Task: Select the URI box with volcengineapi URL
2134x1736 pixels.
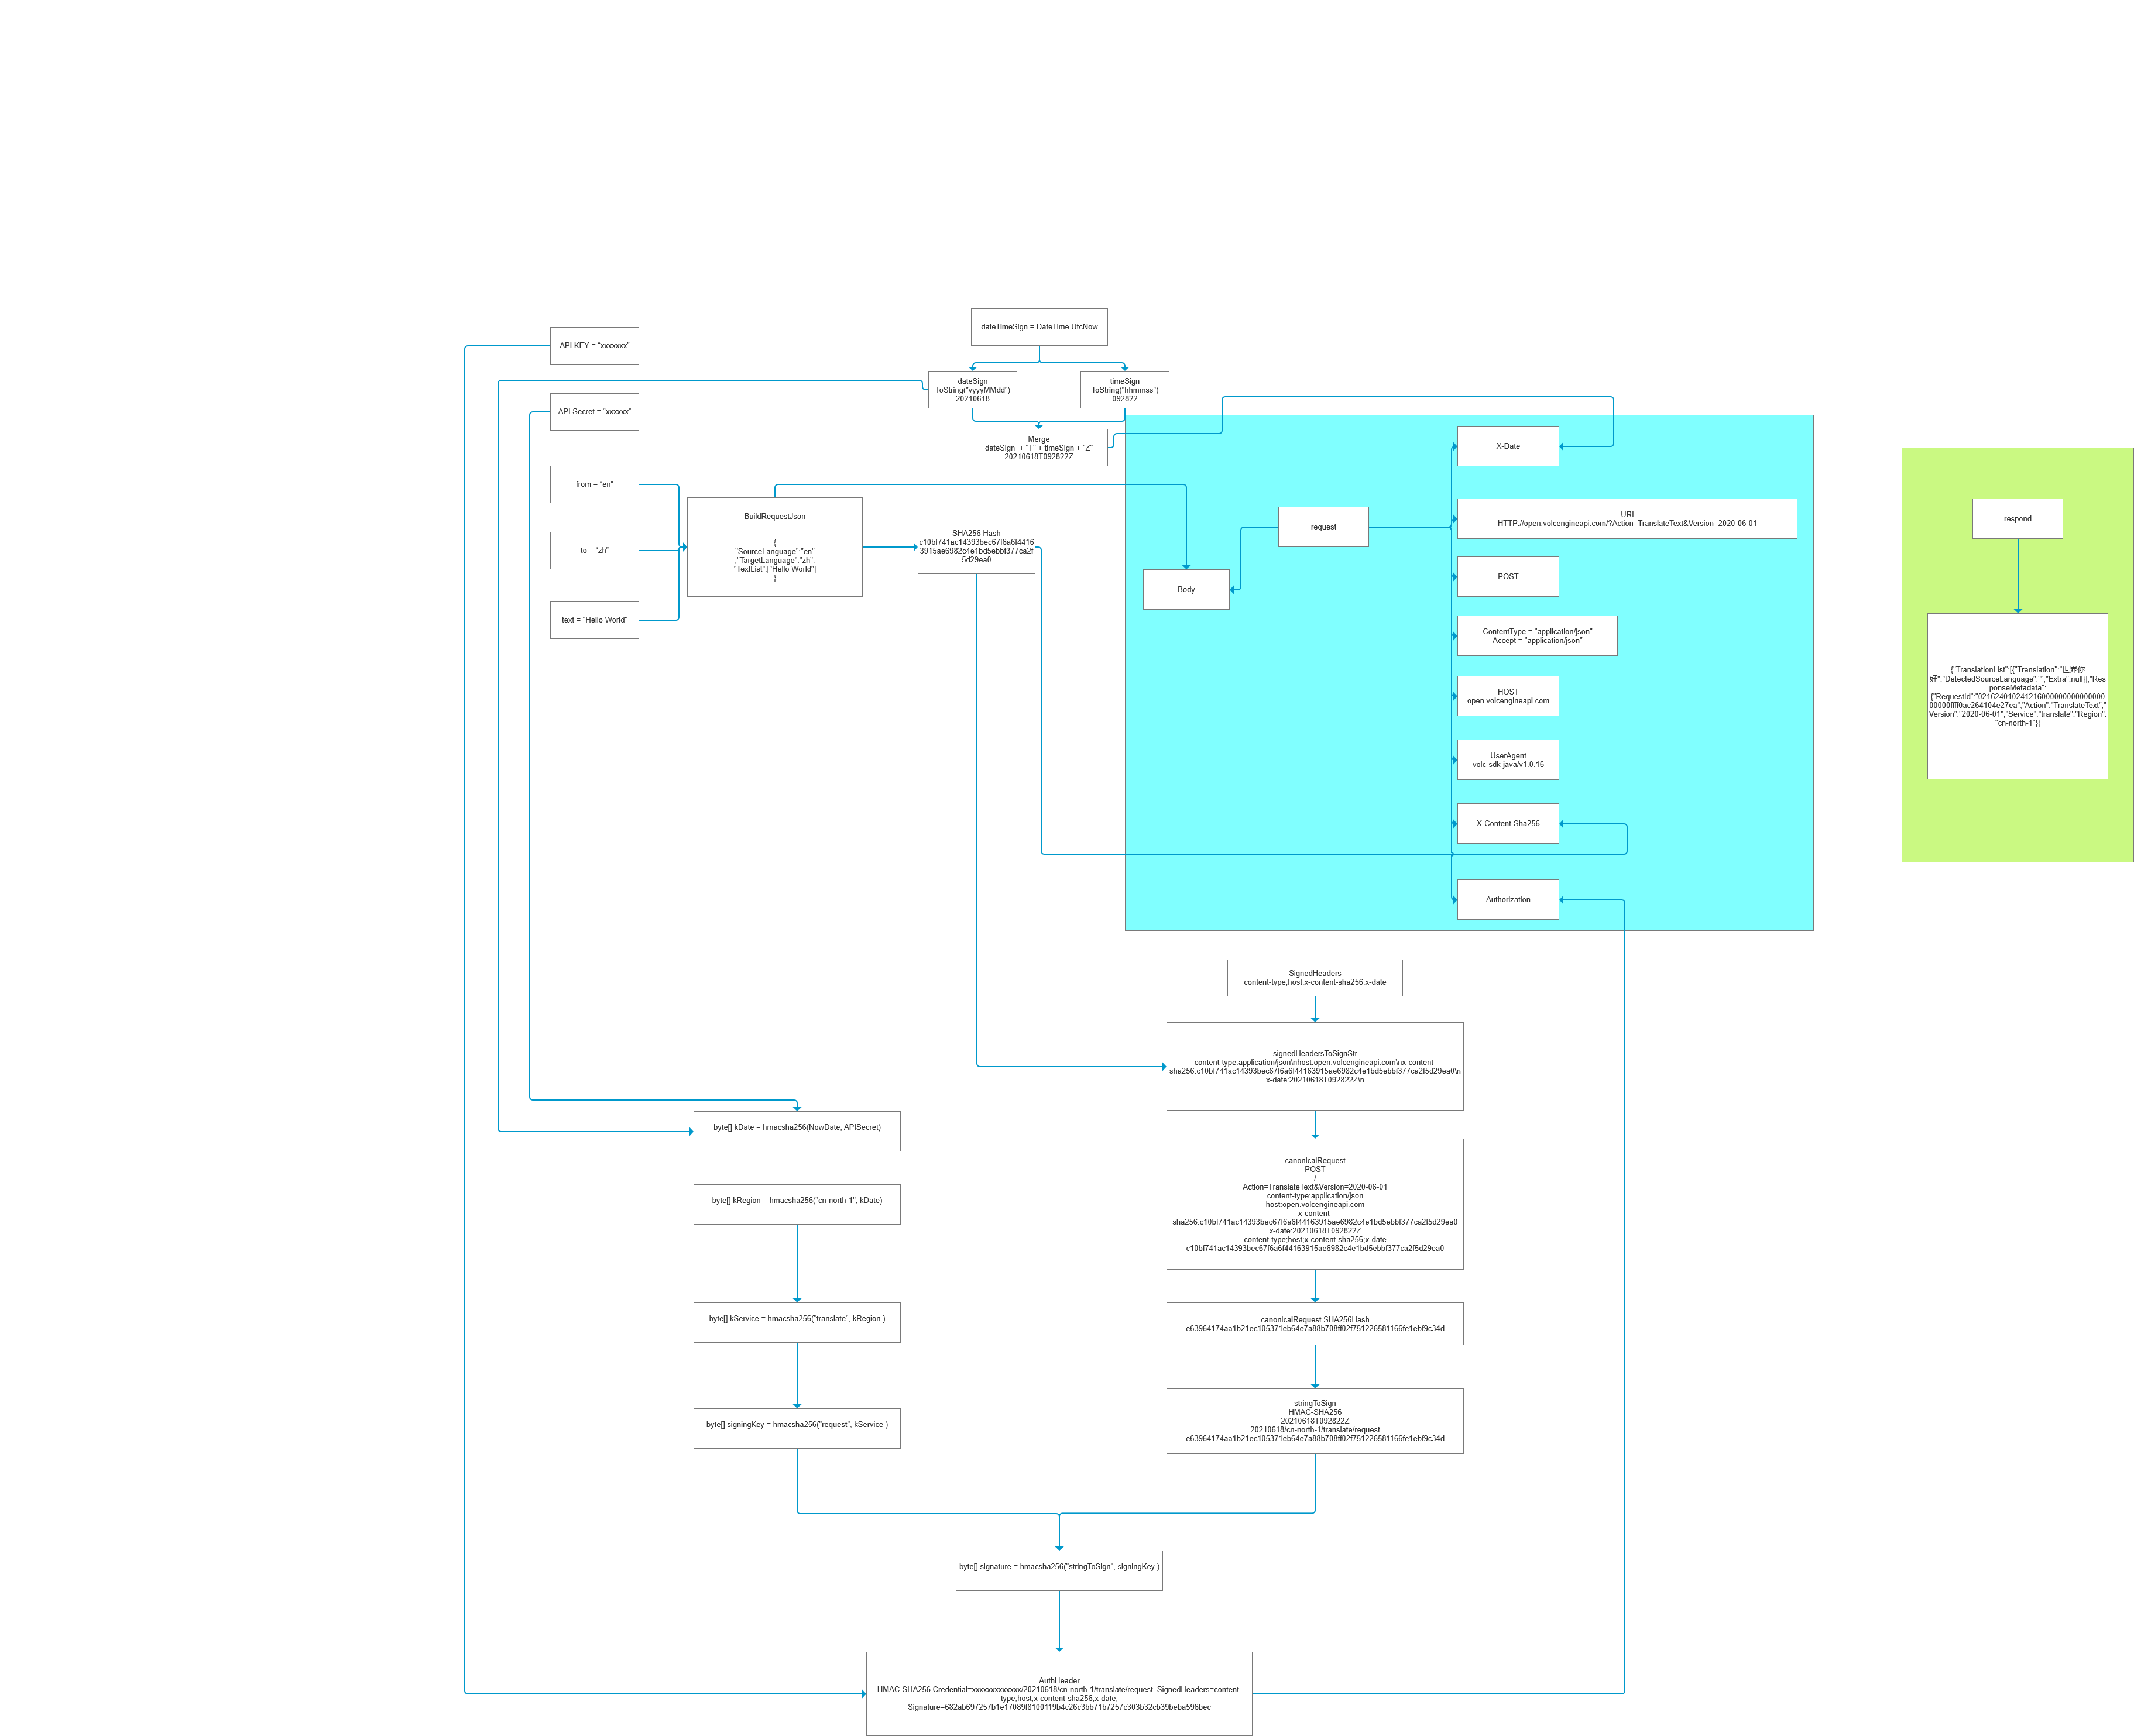Action: [x=1627, y=519]
